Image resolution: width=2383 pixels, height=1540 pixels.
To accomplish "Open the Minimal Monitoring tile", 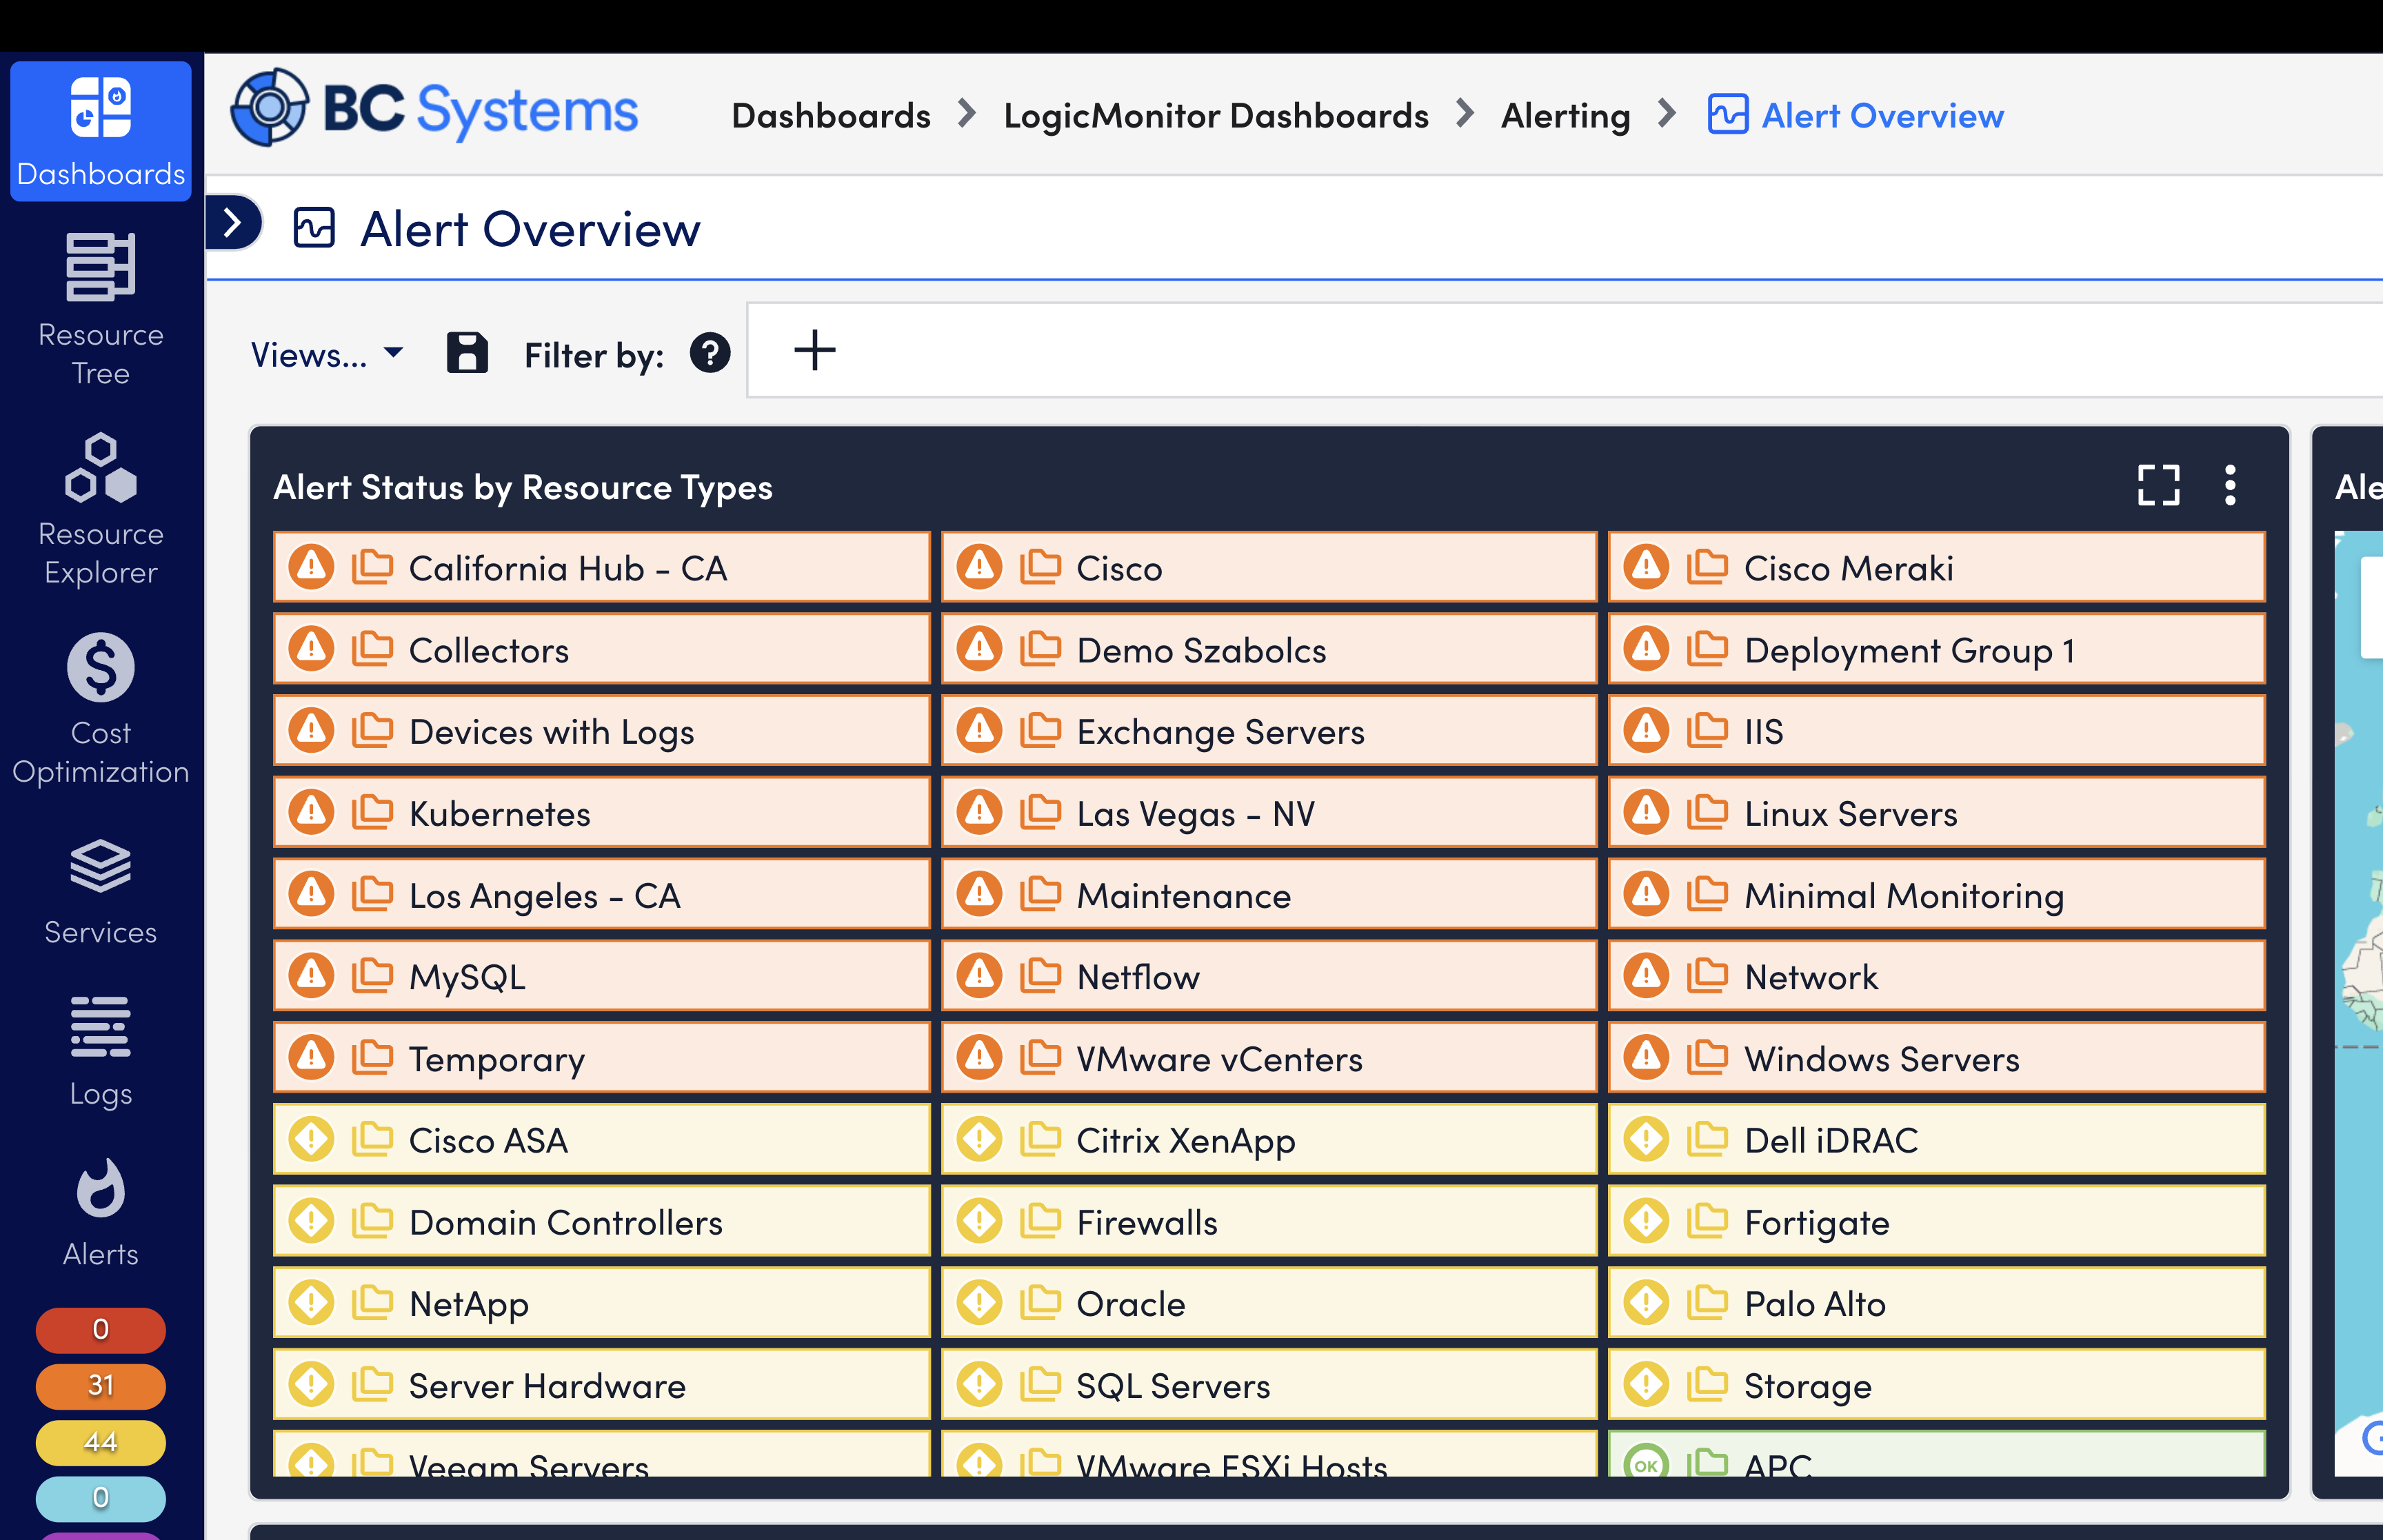I will point(1937,894).
